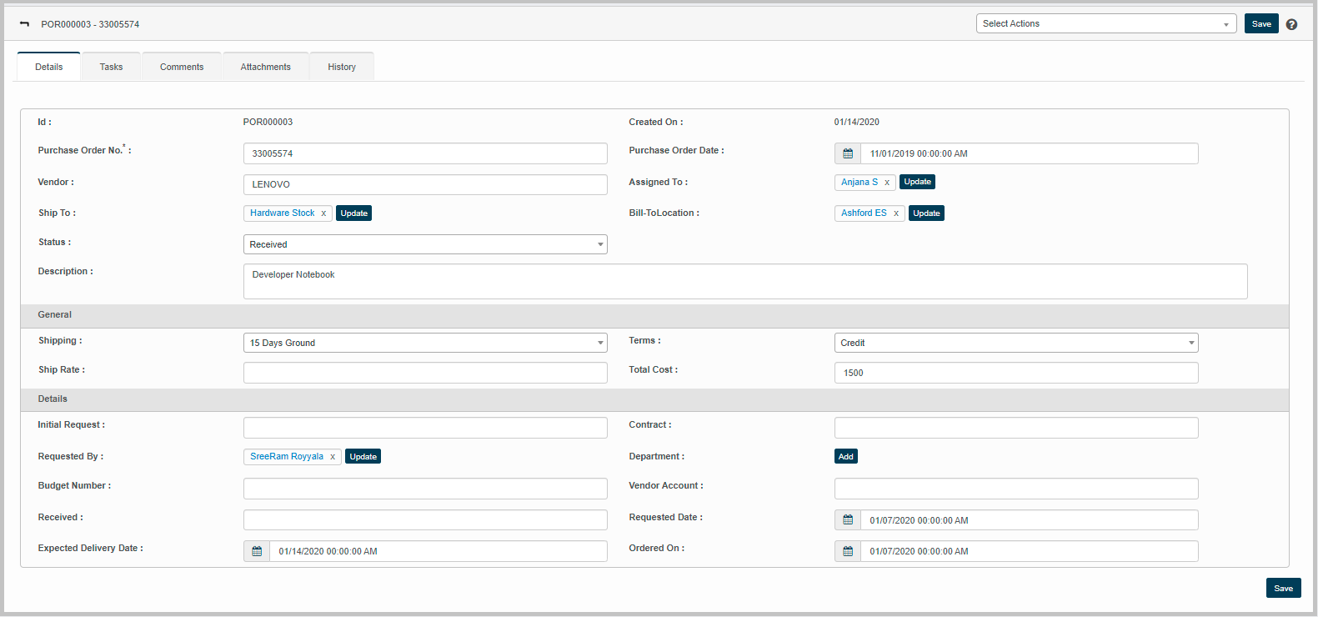
Task: Click the Add button for Department
Action: (x=845, y=457)
